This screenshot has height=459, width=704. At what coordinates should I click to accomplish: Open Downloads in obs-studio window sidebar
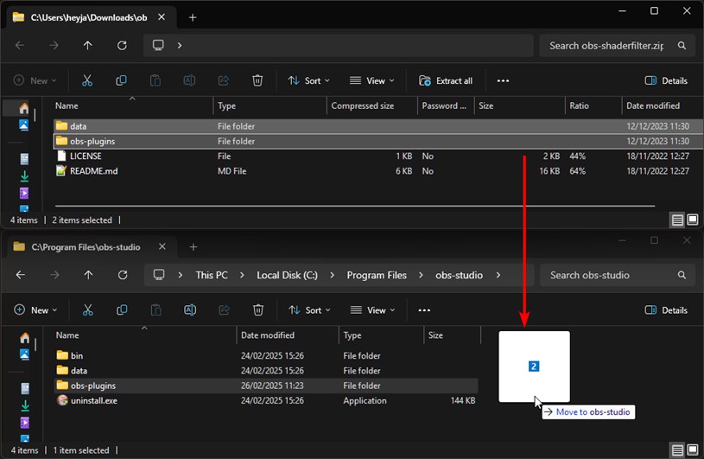pyautogui.click(x=25, y=405)
